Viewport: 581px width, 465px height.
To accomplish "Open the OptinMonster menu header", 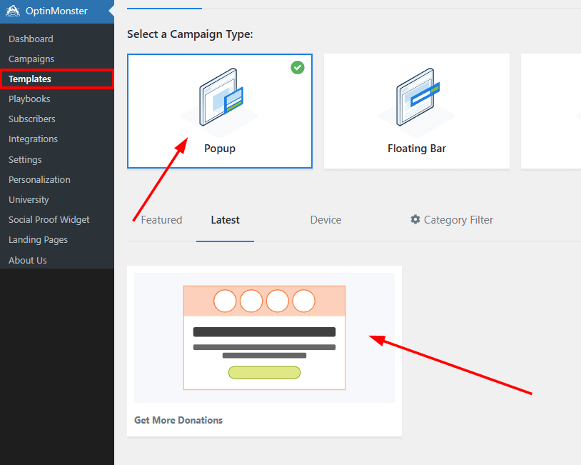I will tap(57, 11).
